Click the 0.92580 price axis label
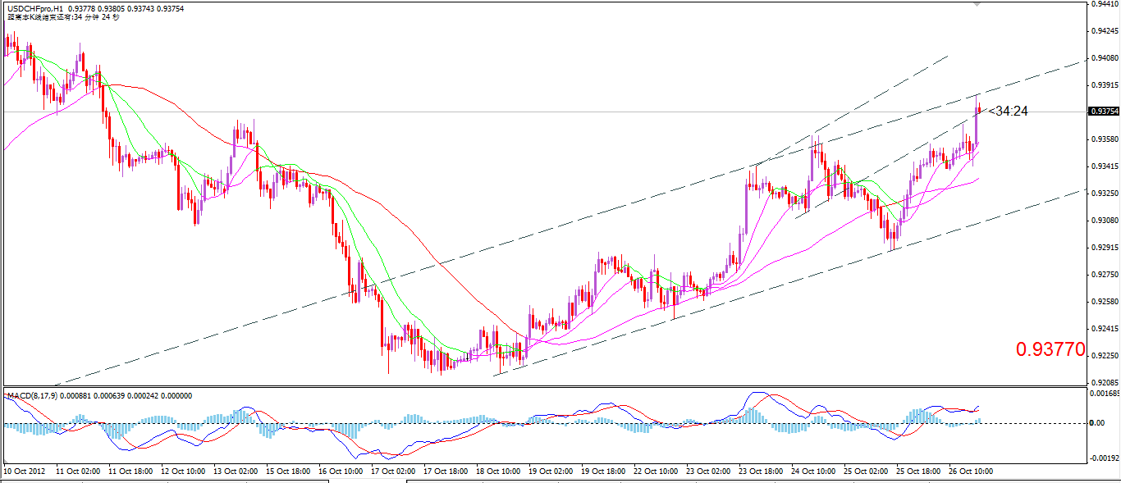This screenshot has width=1121, height=483. [1104, 302]
